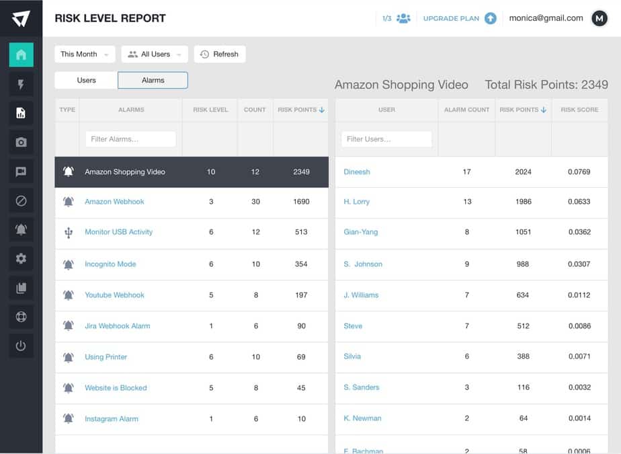Screen dimensions: 621x454
Task: Open the blocking circle-slash sidebar icon
Action: tap(21, 200)
